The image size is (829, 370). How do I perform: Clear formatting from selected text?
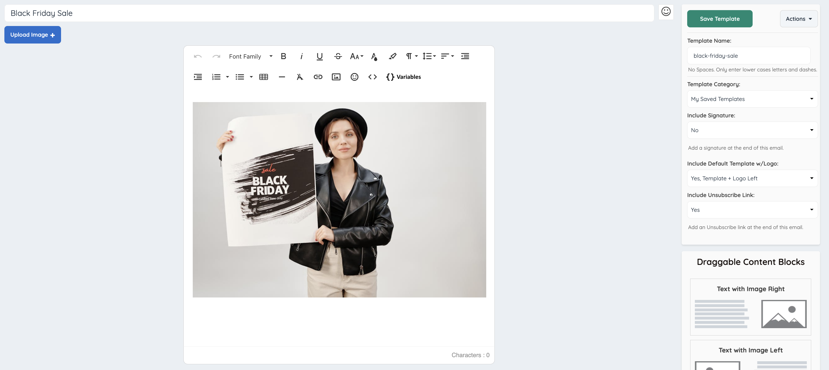click(x=300, y=77)
